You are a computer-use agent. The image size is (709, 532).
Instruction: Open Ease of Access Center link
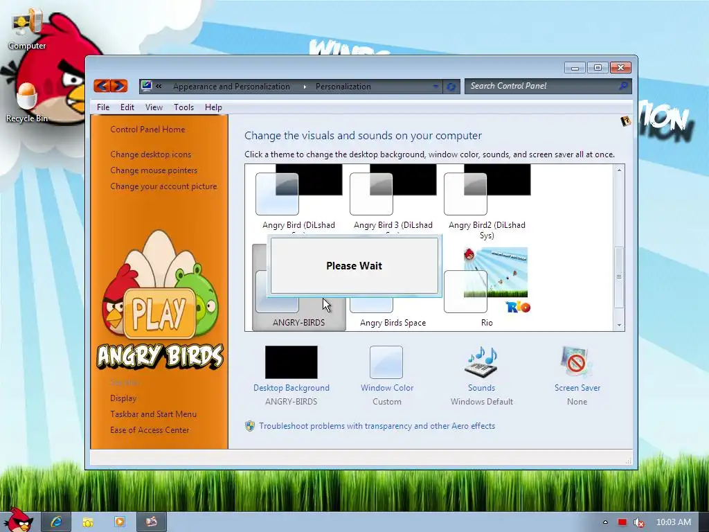point(150,429)
